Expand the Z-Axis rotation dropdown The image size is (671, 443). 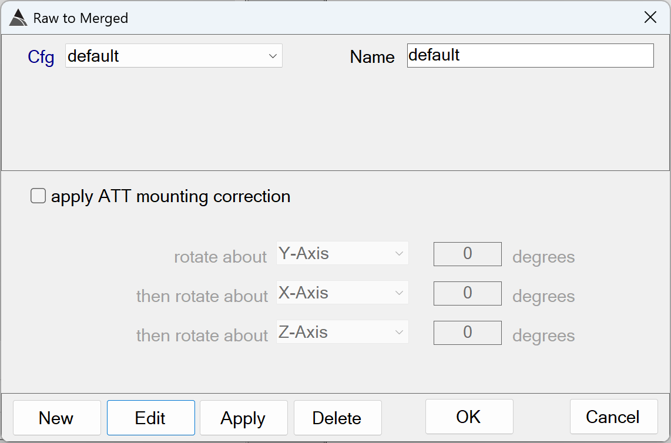coord(342,333)
